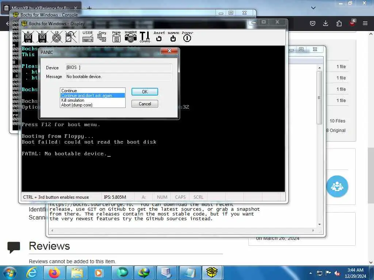Select 'Kill simulation' option
The width and height of the screenshot is (374, 280).
coord(92,100)
